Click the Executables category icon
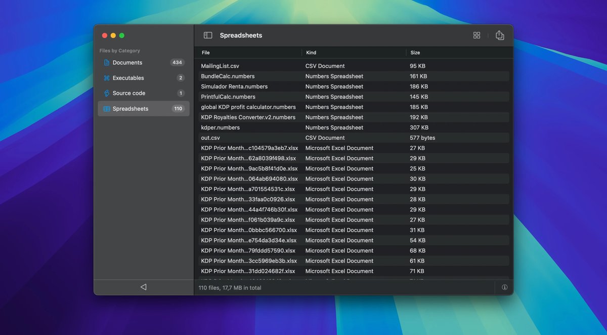 107,78
